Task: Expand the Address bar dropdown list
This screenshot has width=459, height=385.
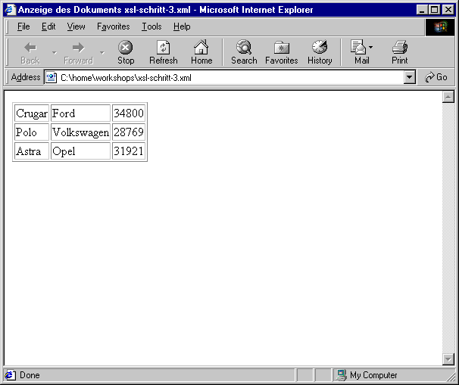Action: click(x=409, y=77)
